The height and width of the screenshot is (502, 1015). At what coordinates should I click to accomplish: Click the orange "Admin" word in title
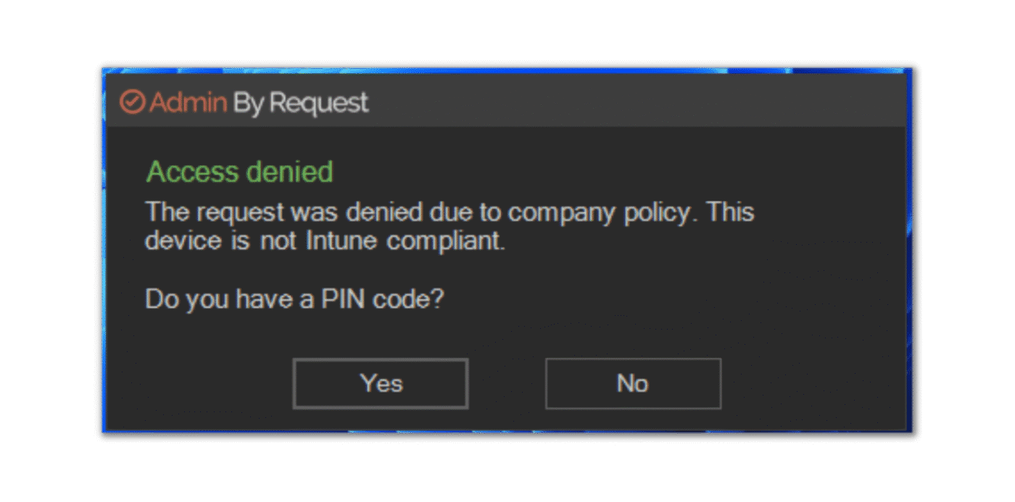pyautogui.click(x=188, y=103)
